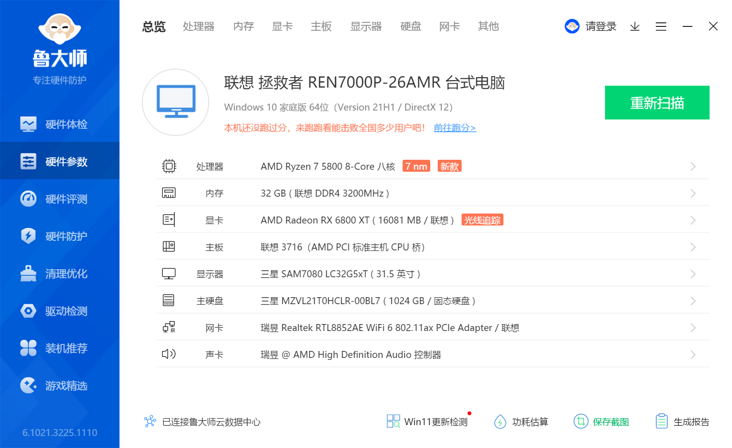This screenshot has height=448, width=732.
Task: Click 保存截图 to save screenshot
Action: pyautogui.click(x=601, y=422)
